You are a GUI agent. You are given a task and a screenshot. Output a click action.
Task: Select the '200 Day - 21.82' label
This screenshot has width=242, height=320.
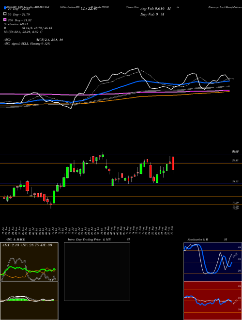click(19, 20)
